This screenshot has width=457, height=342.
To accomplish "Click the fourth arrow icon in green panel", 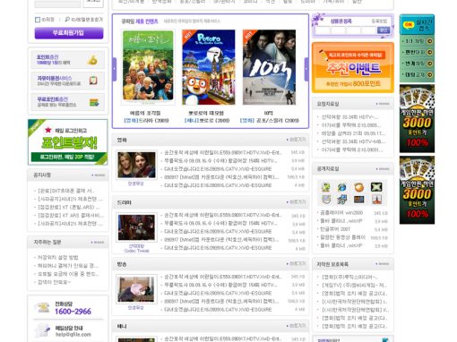I will click(430, 74).
